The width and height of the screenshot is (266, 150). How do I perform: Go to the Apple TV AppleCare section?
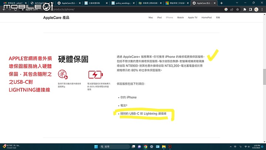point(192,17)
